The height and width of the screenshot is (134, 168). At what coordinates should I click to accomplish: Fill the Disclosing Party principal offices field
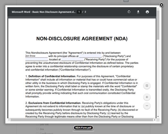[90, 56]
